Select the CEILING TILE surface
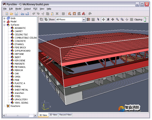The height and width of the screenshot is (120, 152). pos(21,34)
